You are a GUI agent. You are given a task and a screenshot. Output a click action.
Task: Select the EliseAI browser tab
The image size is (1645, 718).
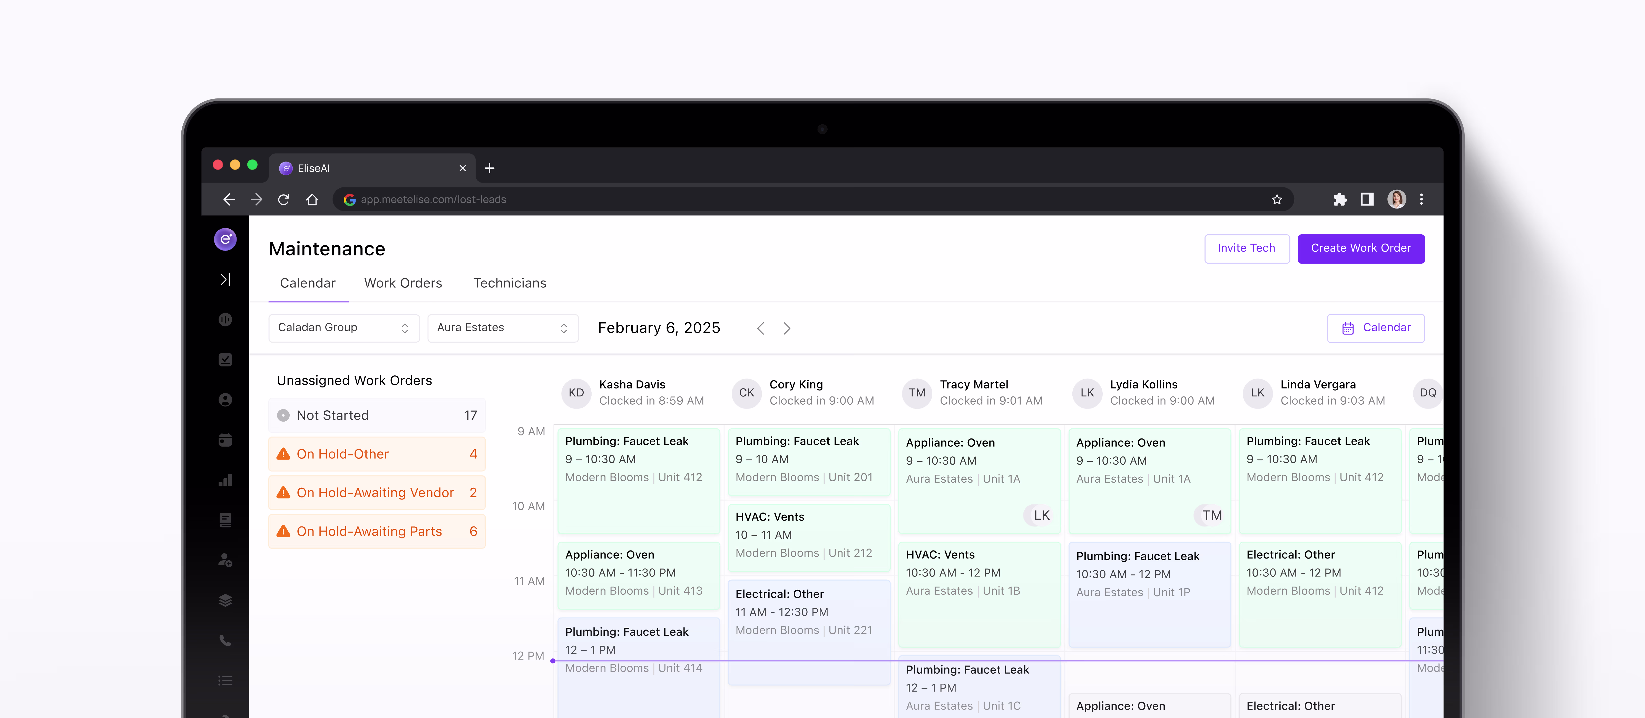tap(372, 168)
